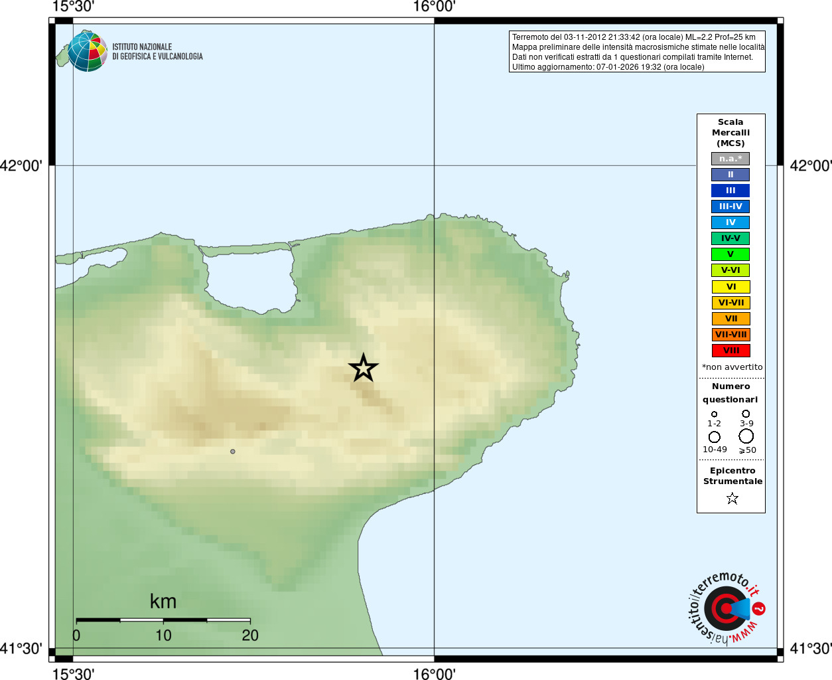Click the left 41°30' latitude label
Viewport: 832px width, 680px height.
click(21, 648)
